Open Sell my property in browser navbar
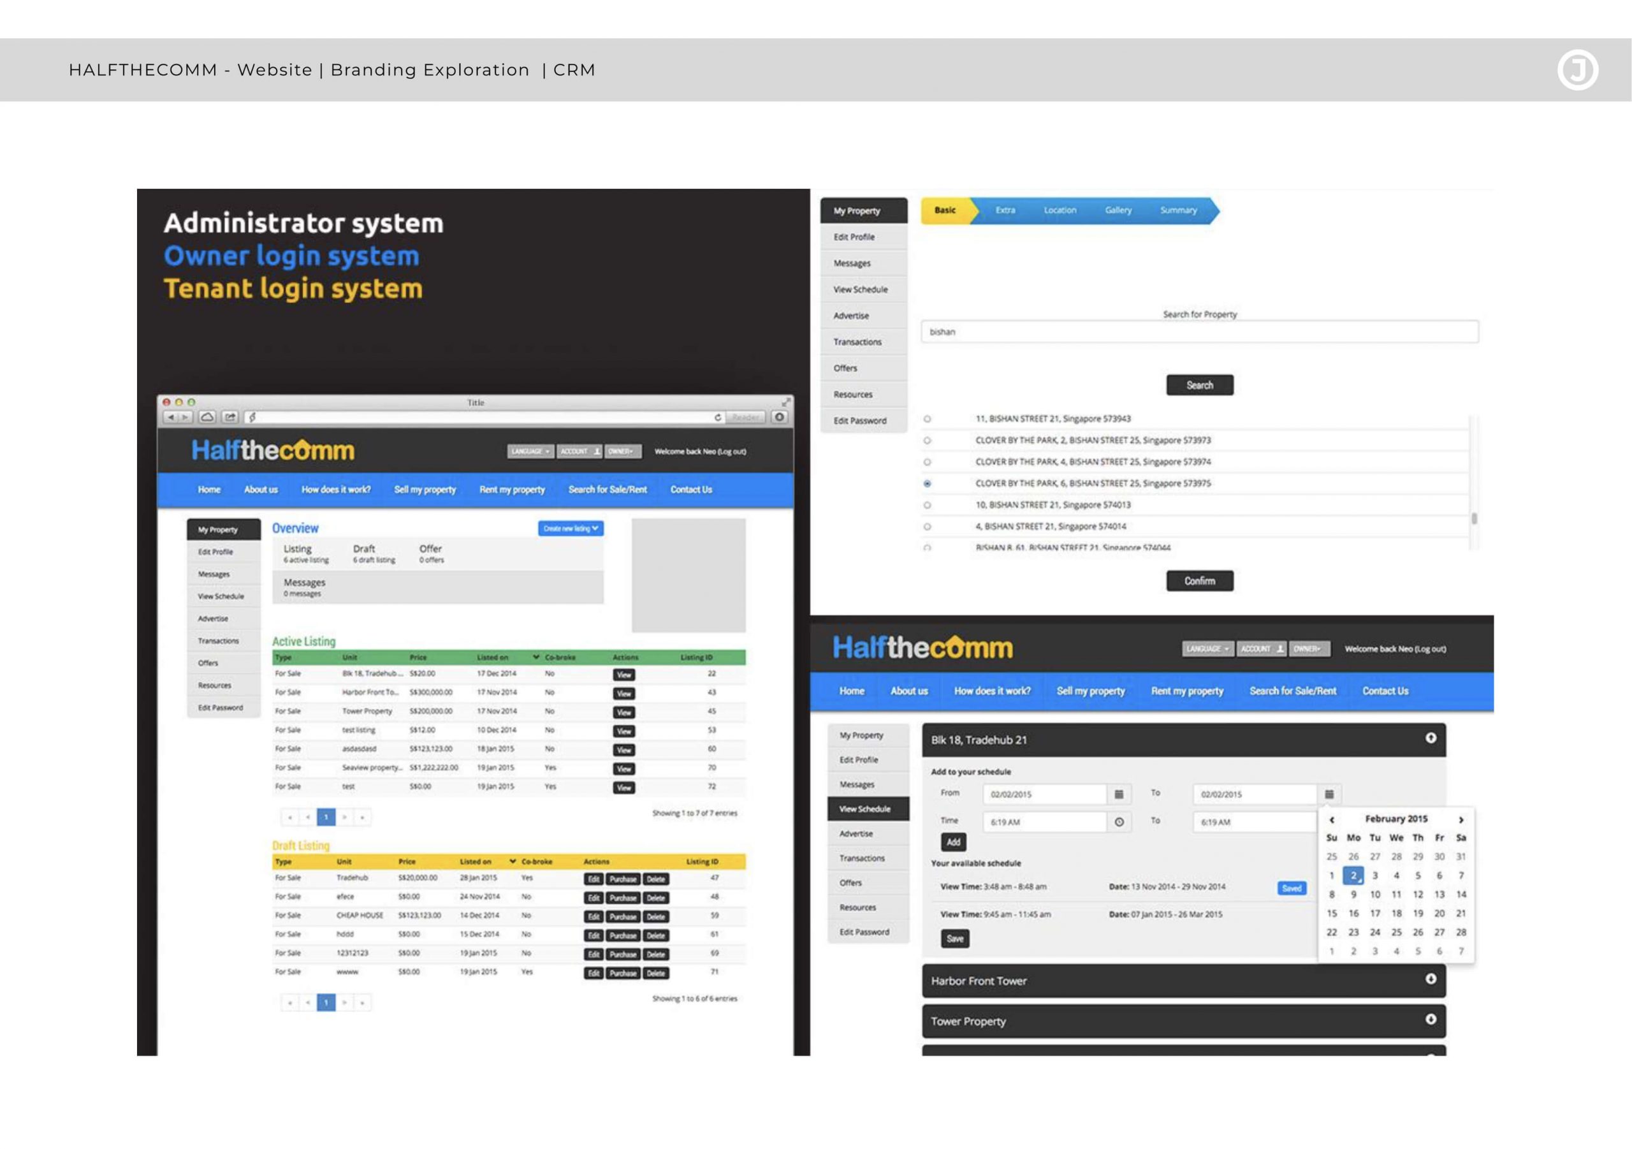This screenshot has width=1632, height=1149. [425, 490]
